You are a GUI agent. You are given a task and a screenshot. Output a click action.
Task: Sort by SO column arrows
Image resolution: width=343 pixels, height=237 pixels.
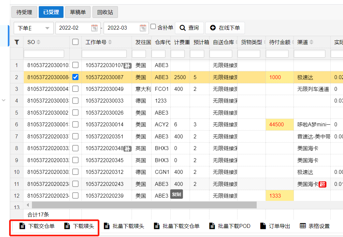(38, 42)
